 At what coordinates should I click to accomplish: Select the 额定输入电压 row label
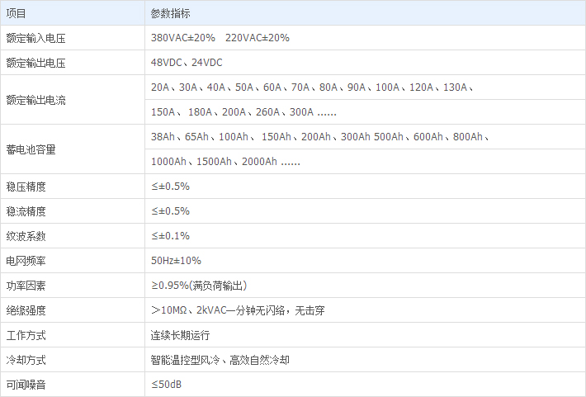coord(35,38)
